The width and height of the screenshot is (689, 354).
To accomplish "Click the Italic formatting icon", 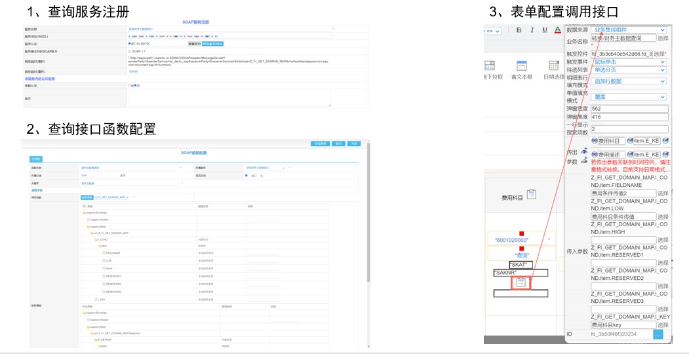I will [x=532, y=30].
